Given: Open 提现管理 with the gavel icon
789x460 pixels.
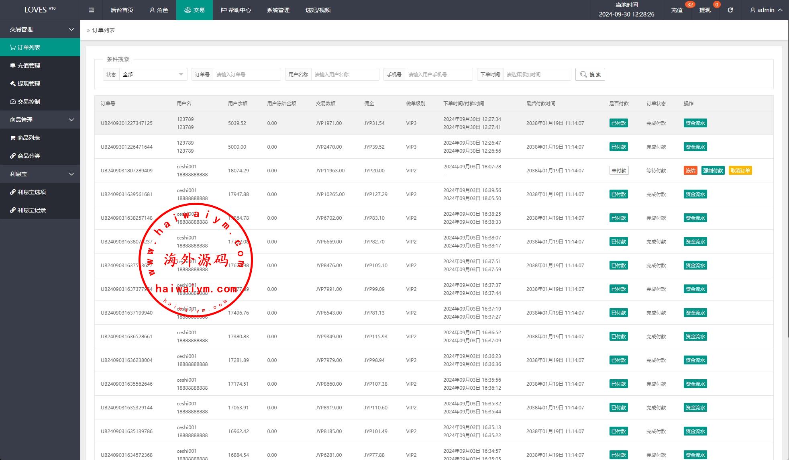Looking at the screenshot, I should (29, 84).
